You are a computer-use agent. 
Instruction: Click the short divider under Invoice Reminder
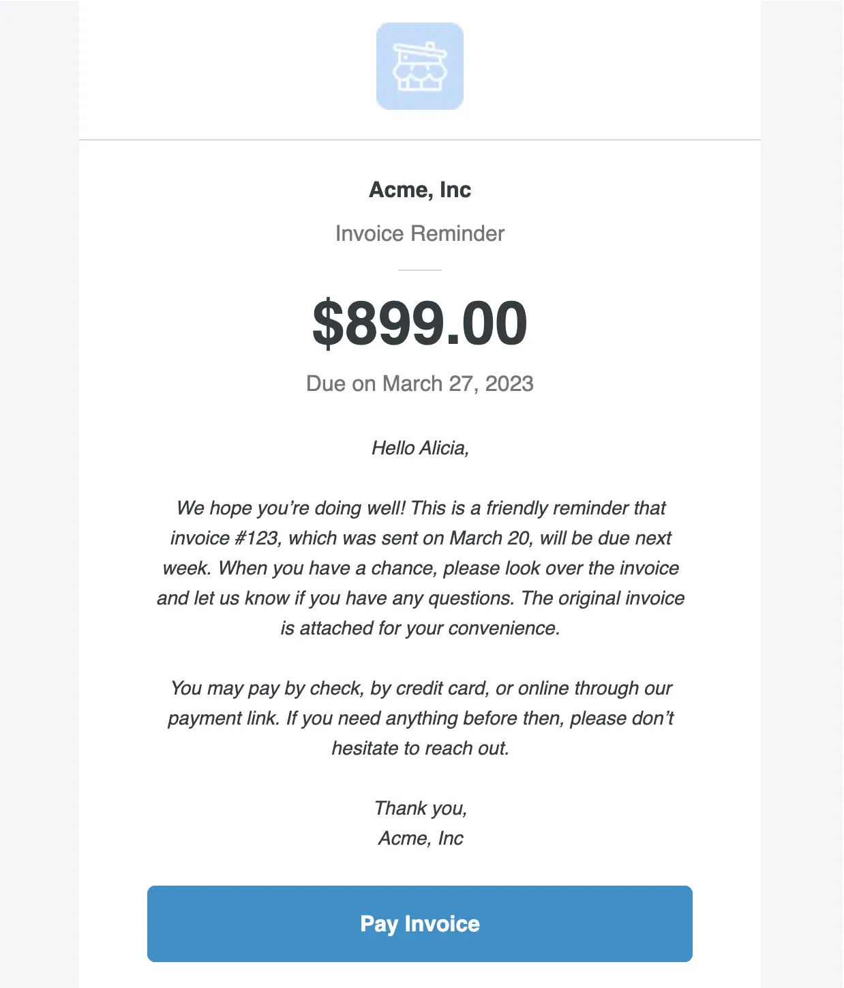[420, 270]
